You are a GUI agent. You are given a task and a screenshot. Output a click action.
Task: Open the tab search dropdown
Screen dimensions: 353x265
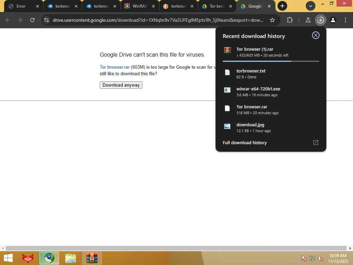point(311,6)
